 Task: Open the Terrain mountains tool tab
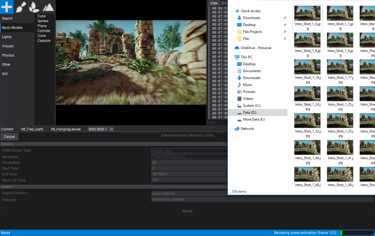point(48,7)
